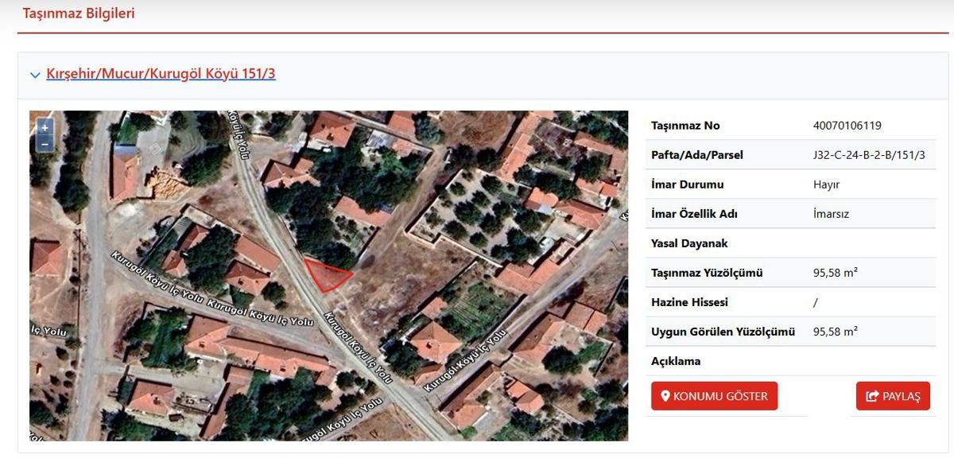Viewport: 954px width, 462px height.
Task: Click Taşınmaz No value 40070106119
Action: click(x=847, y=126)
